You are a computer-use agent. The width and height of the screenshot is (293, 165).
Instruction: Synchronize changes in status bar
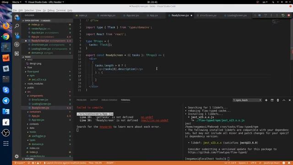click(29, 163)
